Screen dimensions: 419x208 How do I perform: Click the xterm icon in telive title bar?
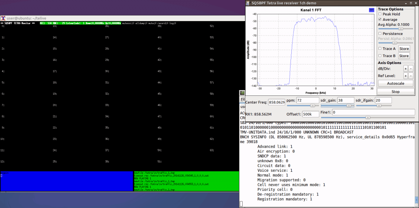3,18
